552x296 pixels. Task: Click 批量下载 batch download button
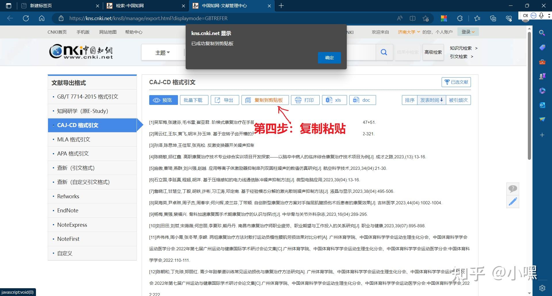click(x=194, y=100)
